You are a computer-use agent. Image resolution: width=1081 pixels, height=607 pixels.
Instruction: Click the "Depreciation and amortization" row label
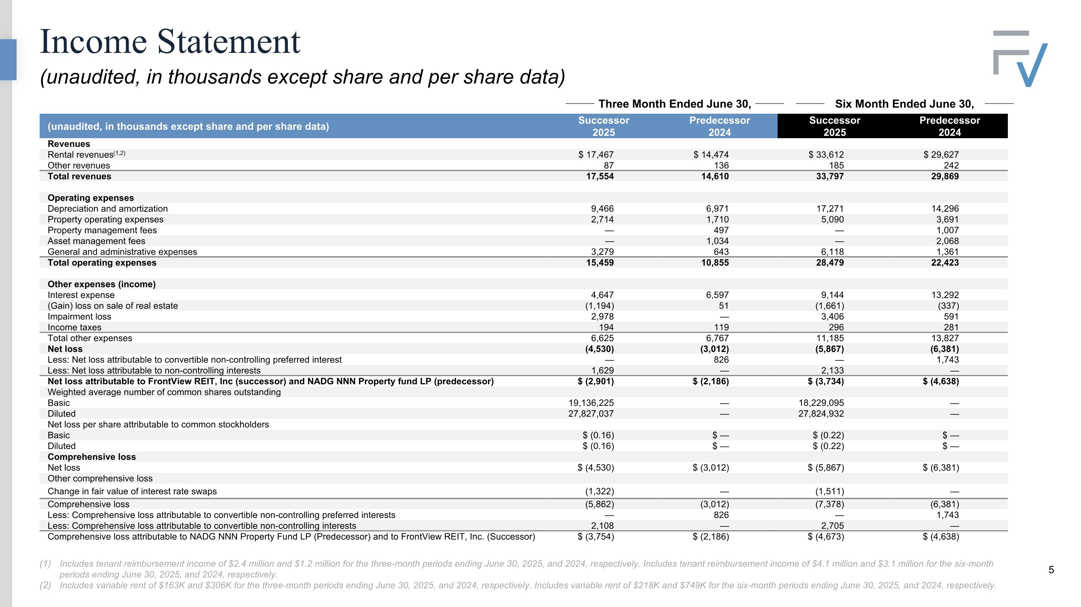click(107, 209)
